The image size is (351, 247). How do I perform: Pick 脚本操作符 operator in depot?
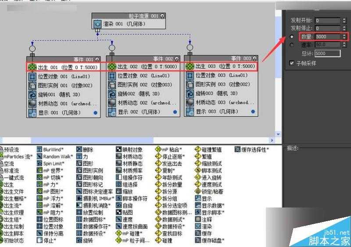point(132,198)
